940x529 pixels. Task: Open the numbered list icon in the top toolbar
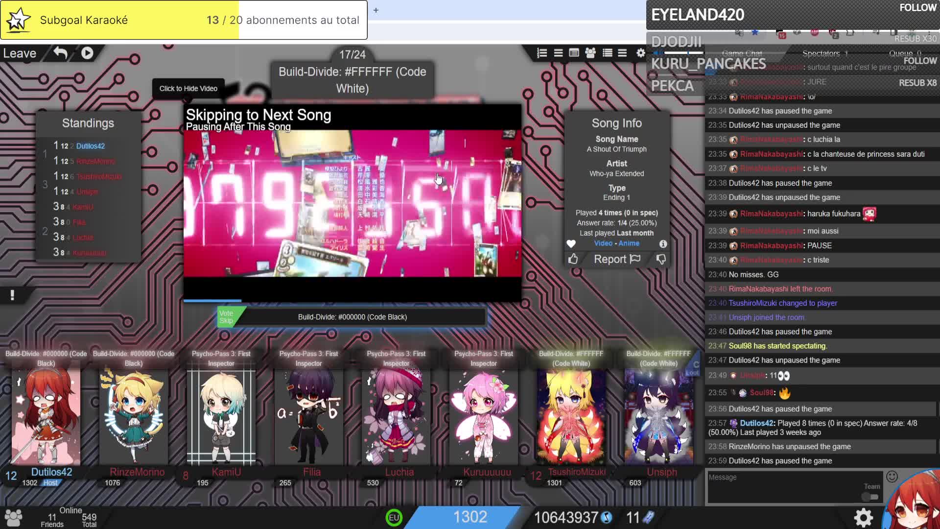[542, 53]
